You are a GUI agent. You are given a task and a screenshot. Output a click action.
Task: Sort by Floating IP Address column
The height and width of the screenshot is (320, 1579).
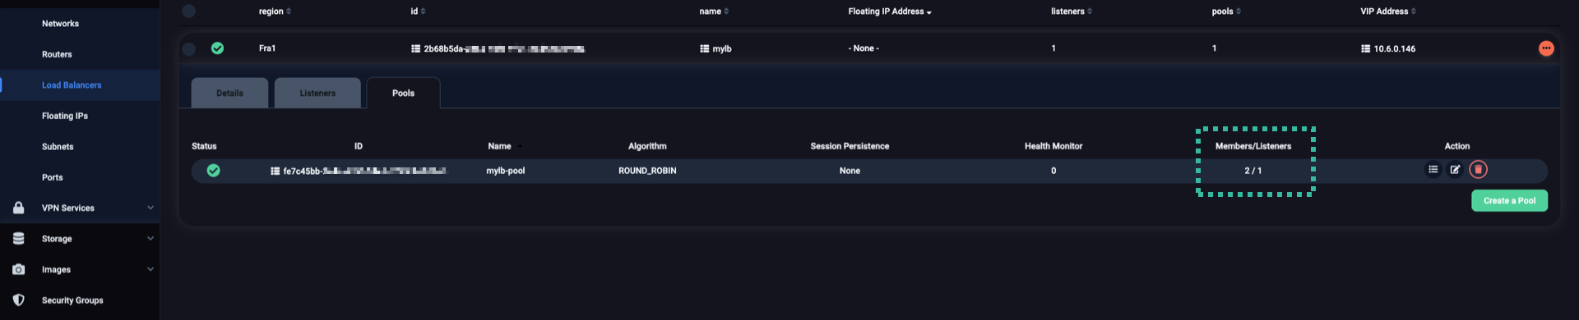890,11
